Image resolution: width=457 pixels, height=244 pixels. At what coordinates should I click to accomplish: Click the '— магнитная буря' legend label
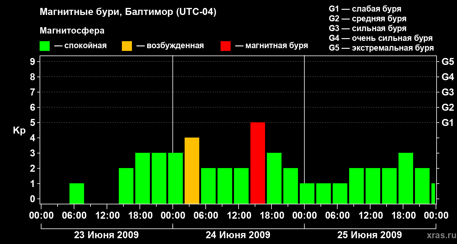[271, 46]
